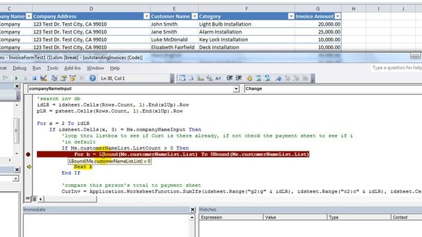
Task: Click the Redo icon in toolbar
Action: click(5, 78)
